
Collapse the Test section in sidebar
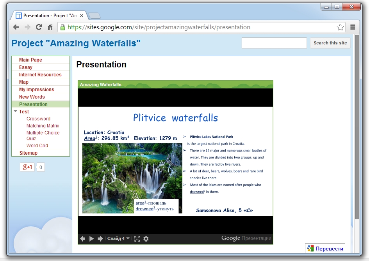coord(16,112)
